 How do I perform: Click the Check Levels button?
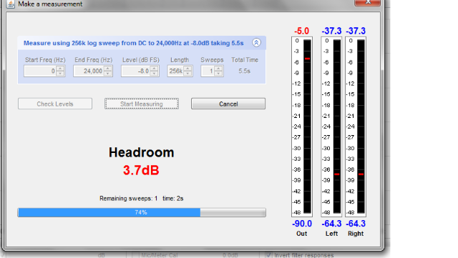pos(55,104)
